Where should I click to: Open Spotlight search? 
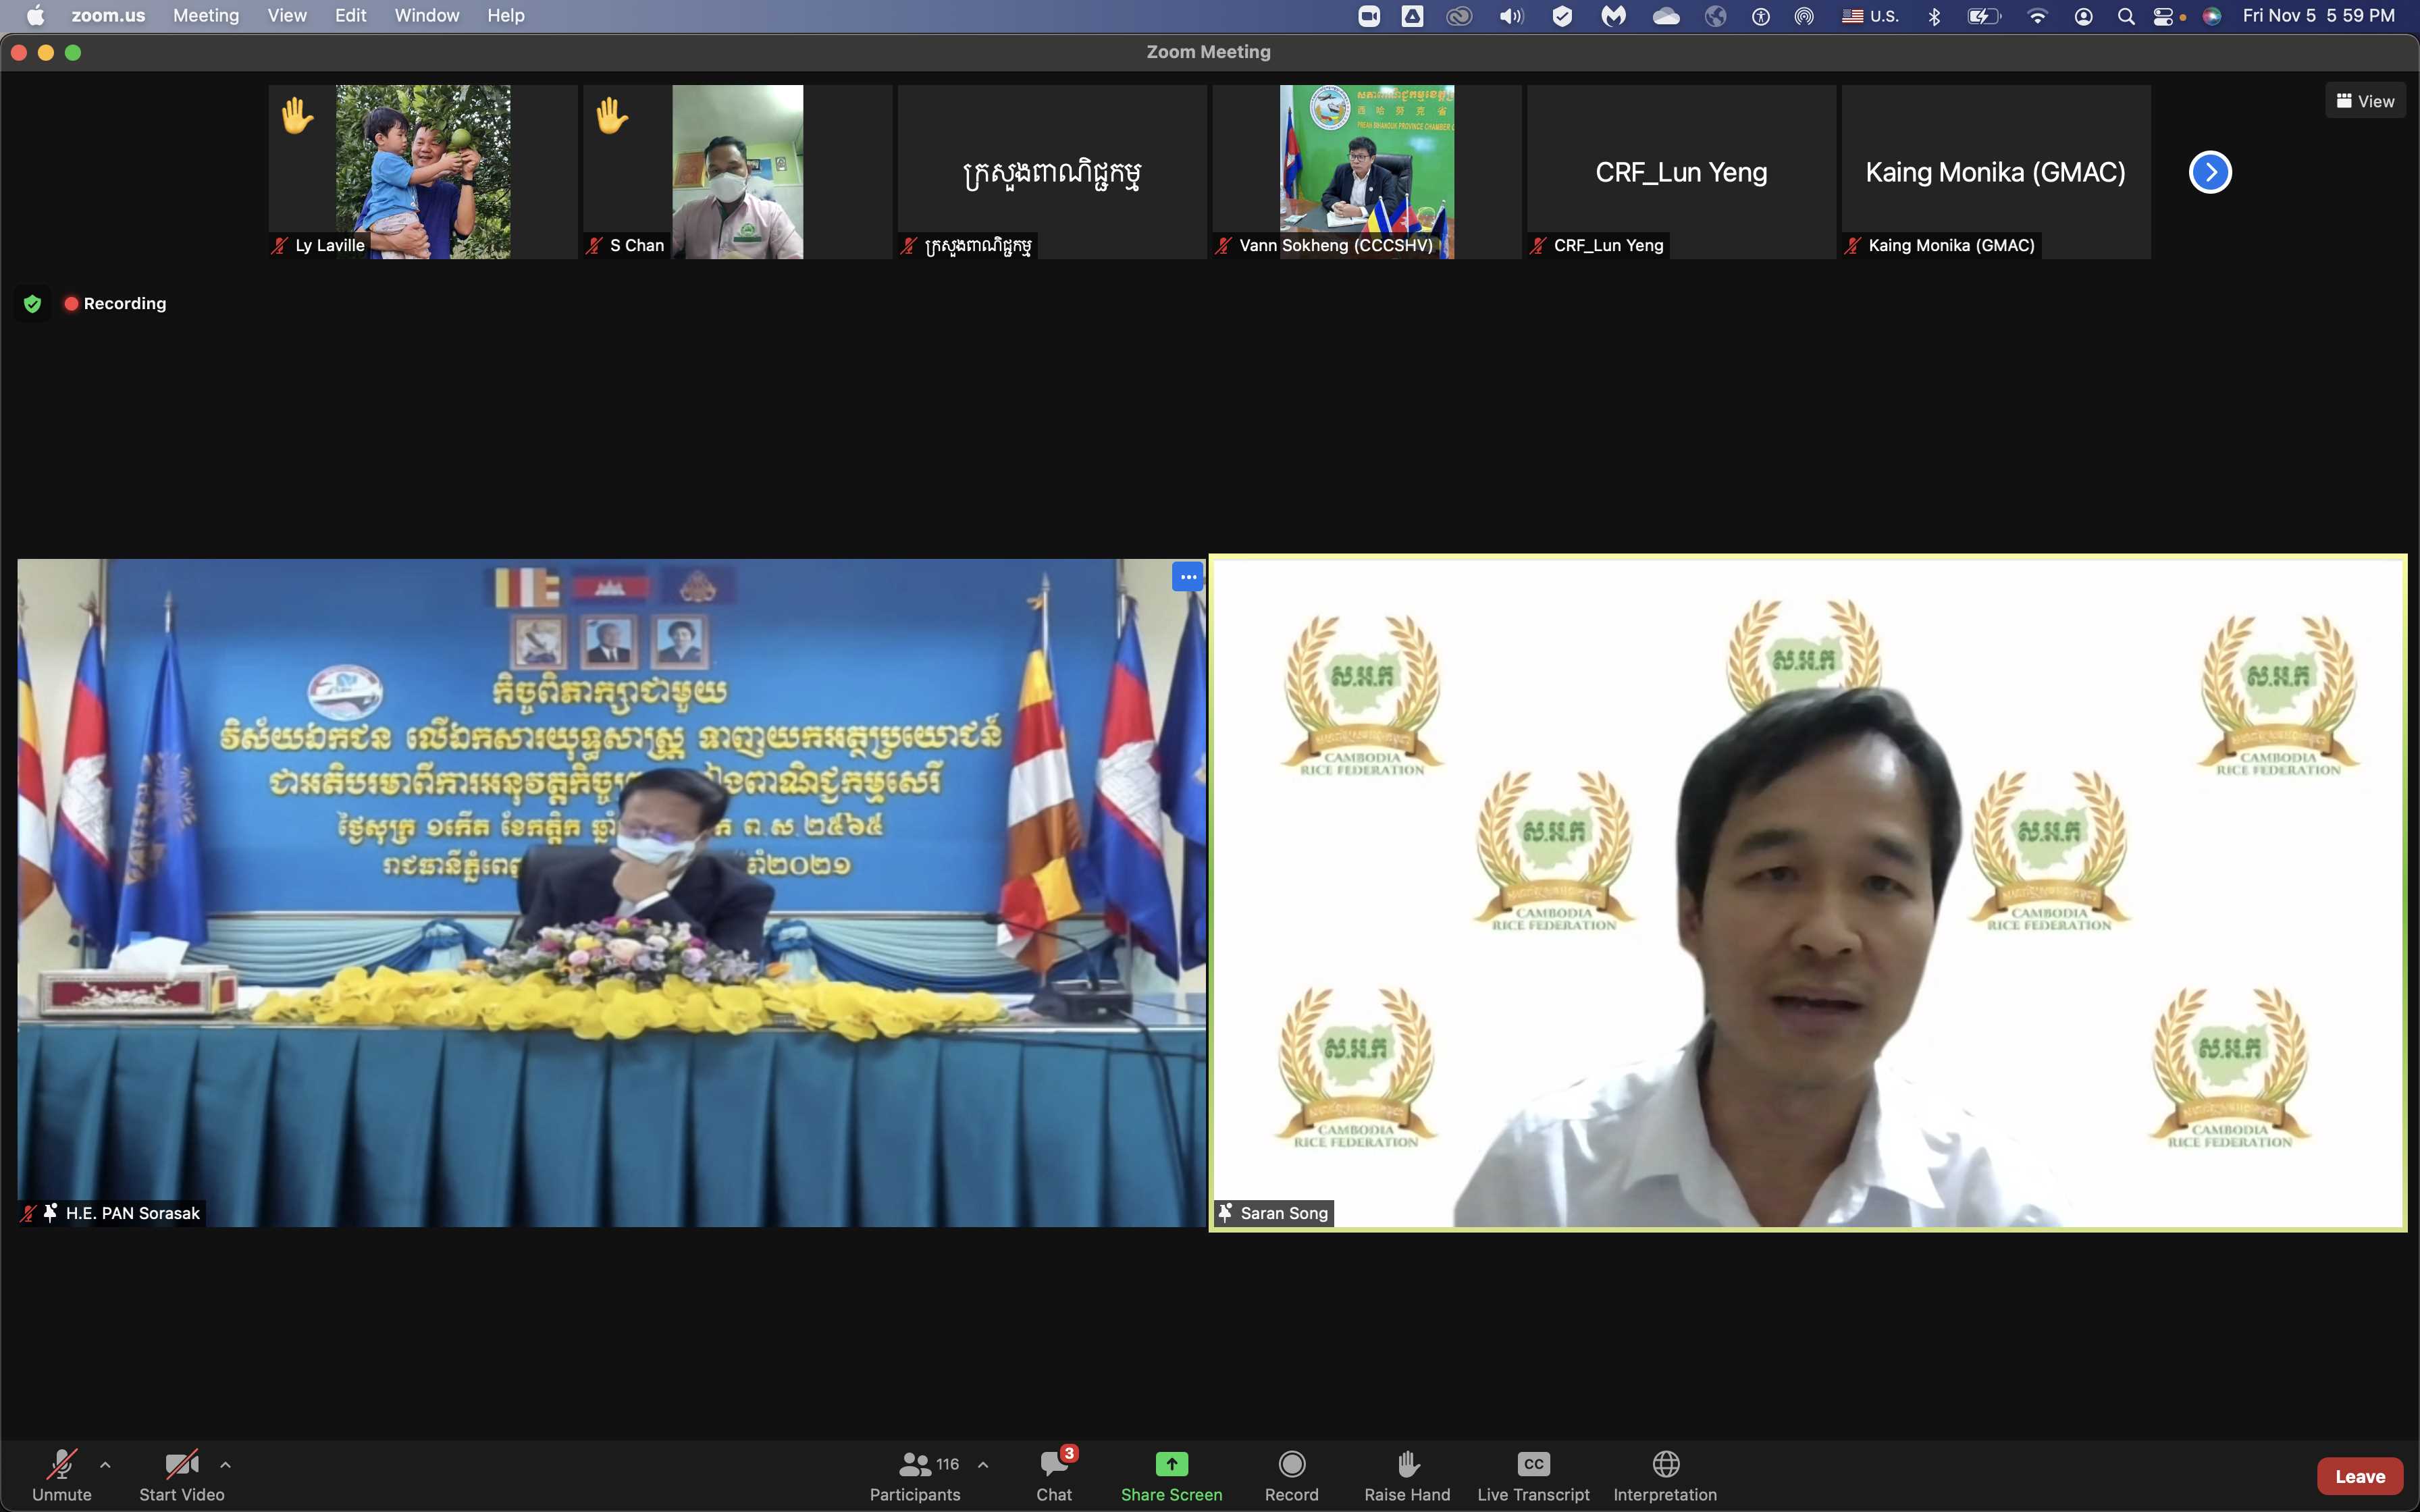point(2126,16)
